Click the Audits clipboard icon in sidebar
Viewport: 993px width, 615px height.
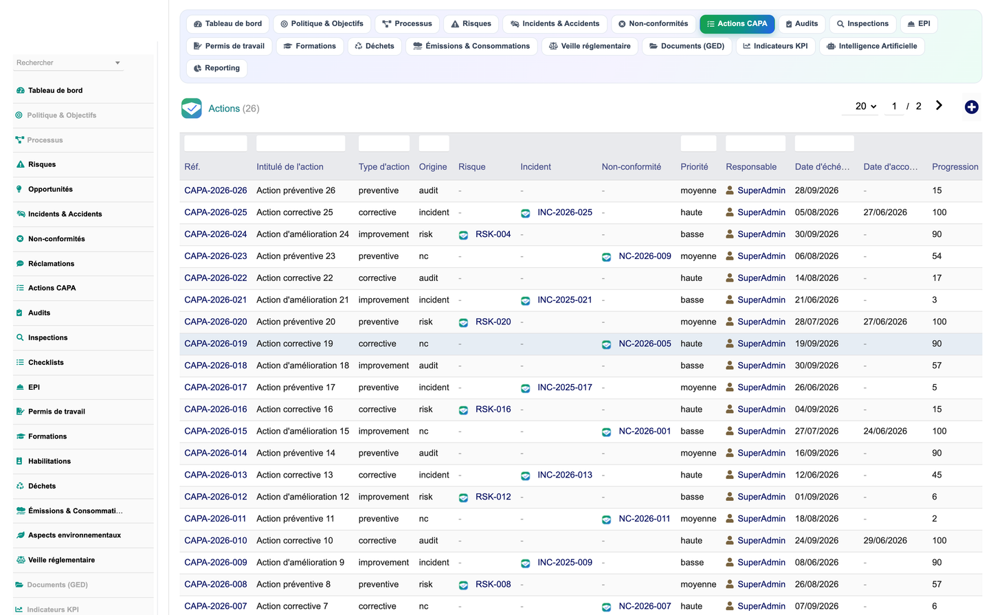click(x=19, y=313)
